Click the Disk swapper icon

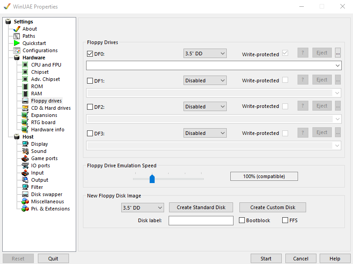pyautogui.click(x=25, y=194)
